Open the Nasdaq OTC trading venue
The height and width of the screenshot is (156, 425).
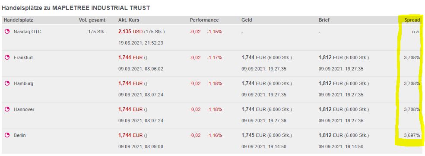[x=27, y=32]
